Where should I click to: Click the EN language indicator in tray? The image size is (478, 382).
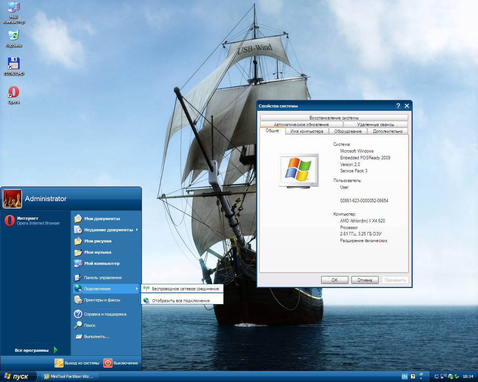(x=404, y=376)
